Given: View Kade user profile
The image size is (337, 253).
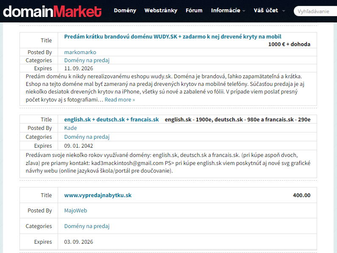Looking at the screenshot, I should (70, 128).
